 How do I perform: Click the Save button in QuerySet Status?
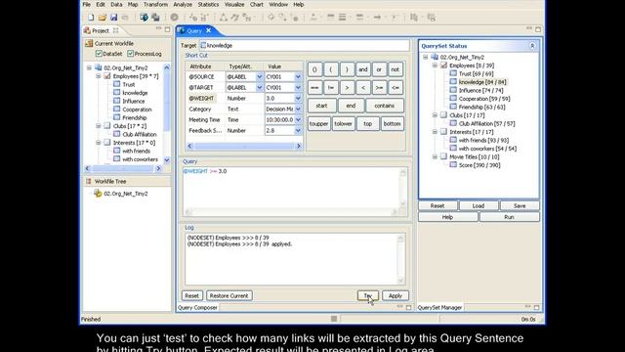(520, 206)
